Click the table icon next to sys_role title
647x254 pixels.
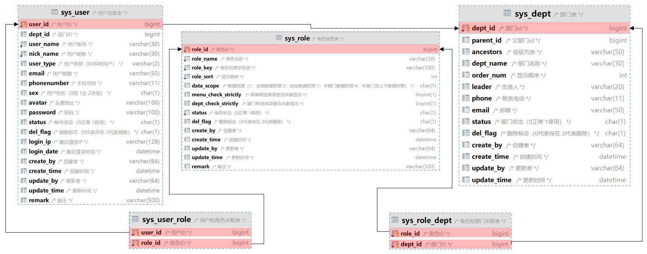tap(279, 38)
